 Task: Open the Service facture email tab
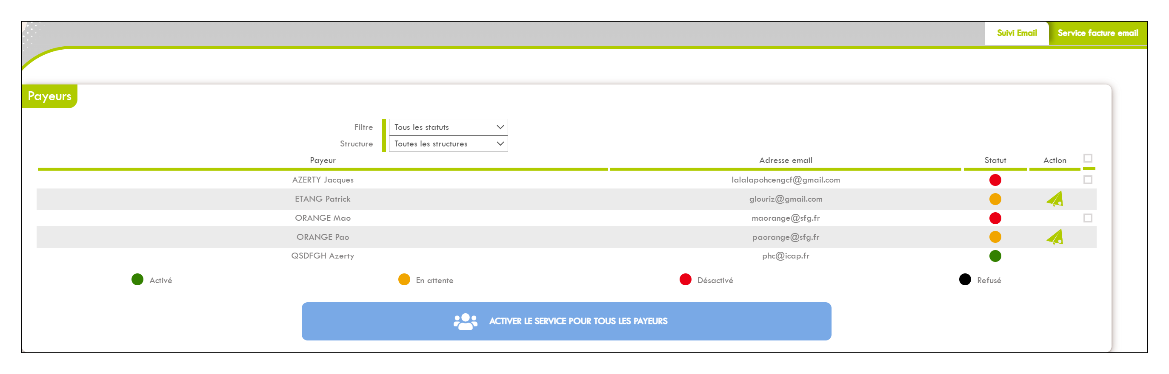[x=1098, y=33]
